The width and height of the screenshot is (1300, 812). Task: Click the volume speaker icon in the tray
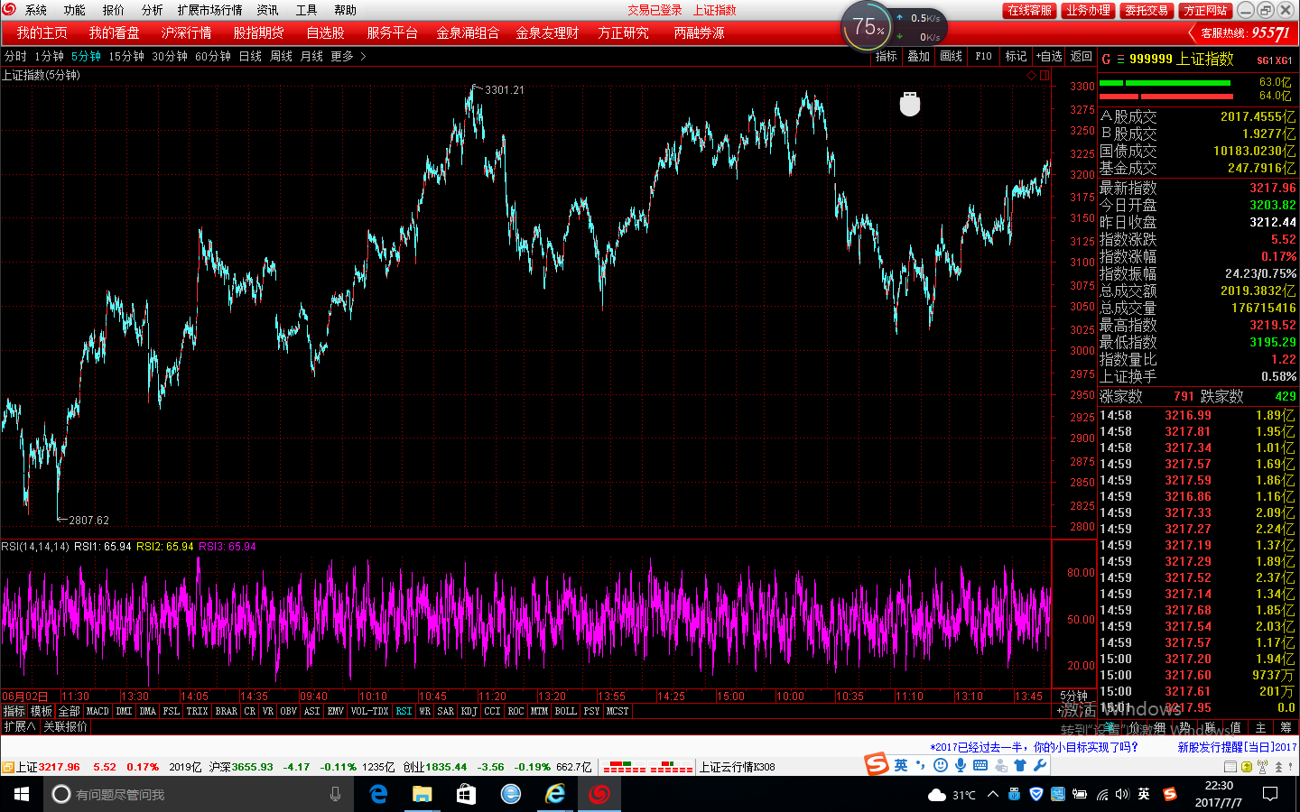tap(1122, 794)
